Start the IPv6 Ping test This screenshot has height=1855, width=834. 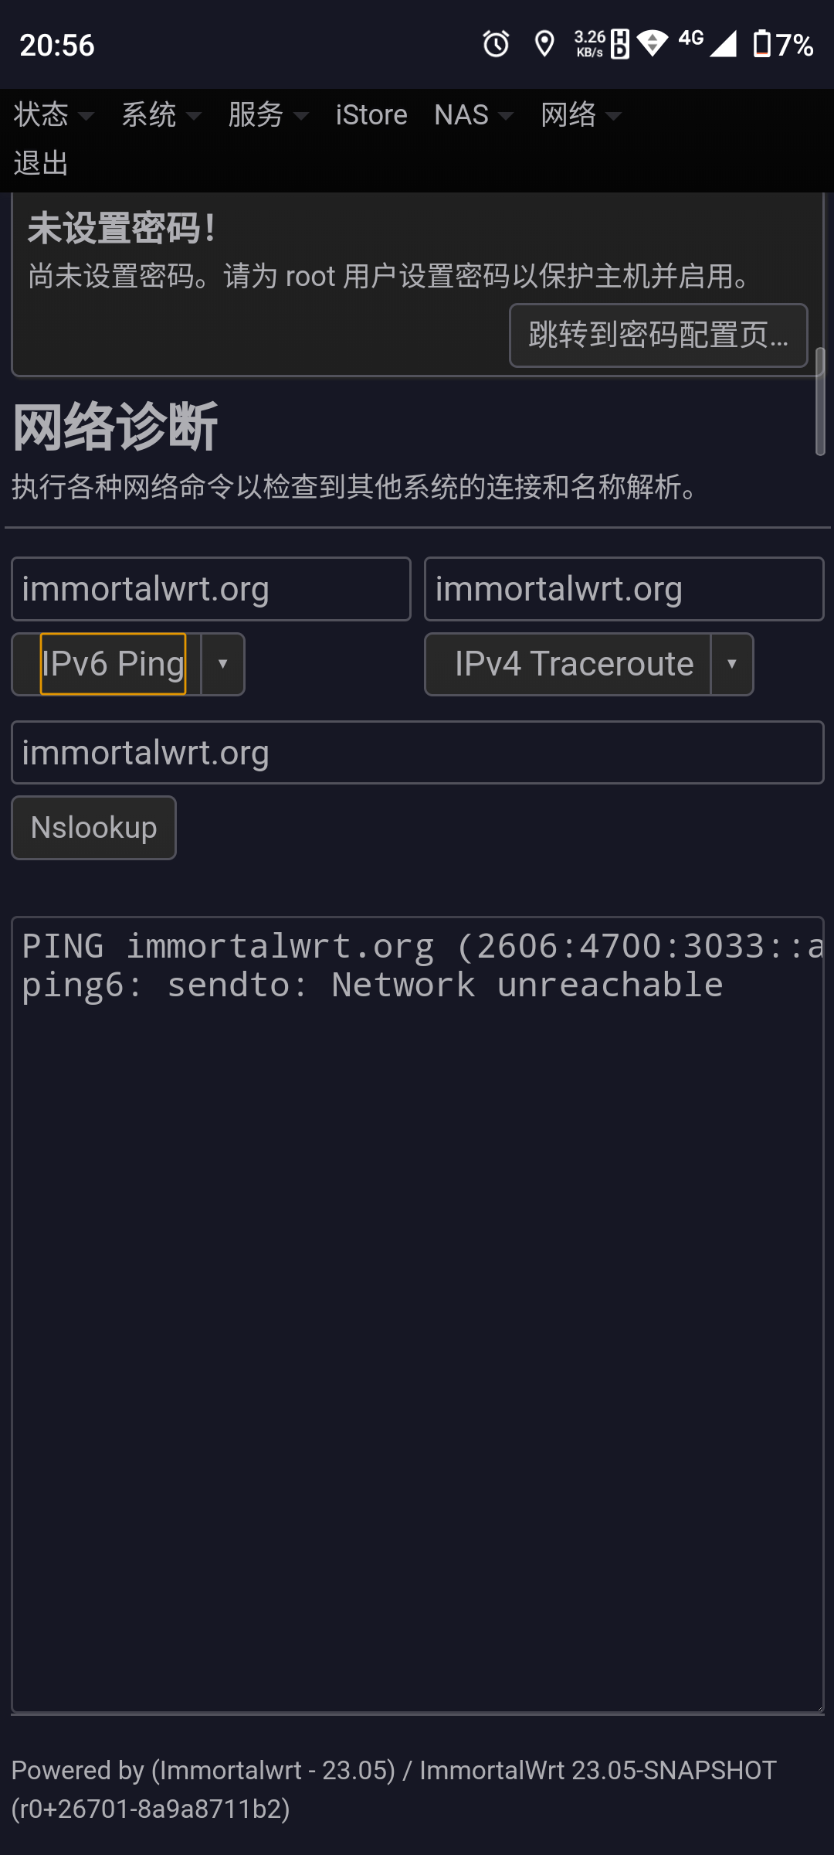tap(113, 663)
